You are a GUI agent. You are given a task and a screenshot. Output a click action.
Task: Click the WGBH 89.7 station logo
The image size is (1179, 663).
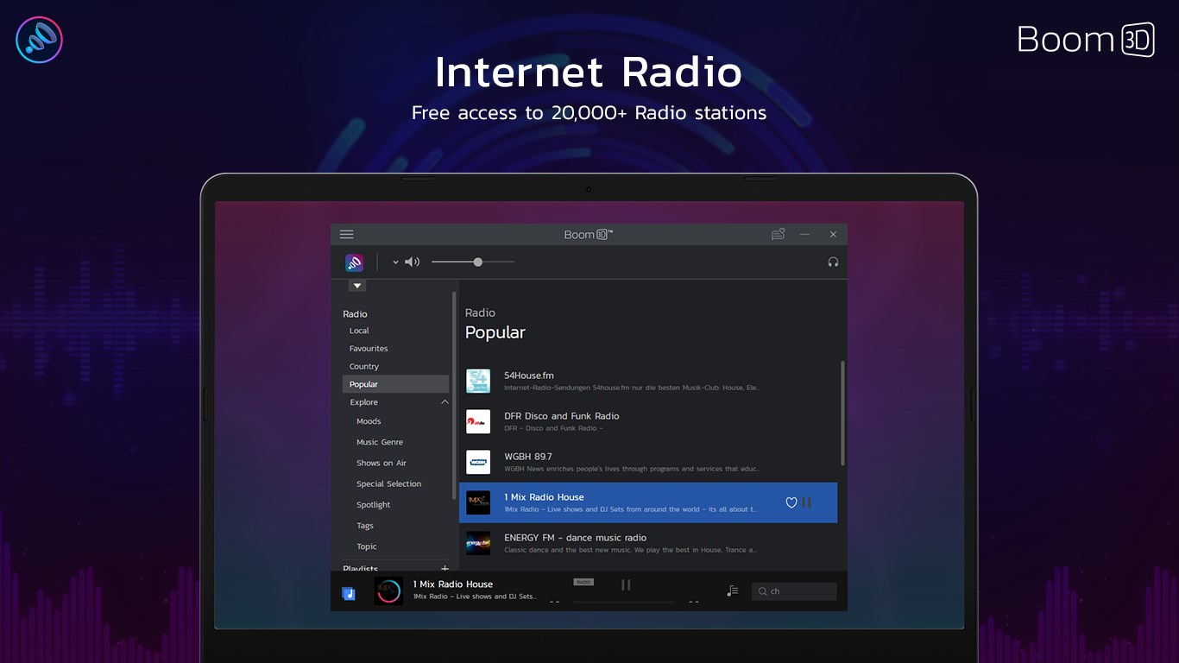pos(478,462)
